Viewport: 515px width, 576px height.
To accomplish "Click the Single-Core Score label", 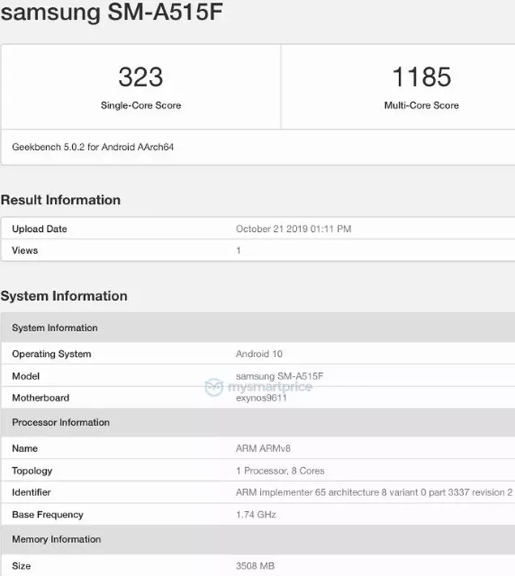I will coord(140,105).
